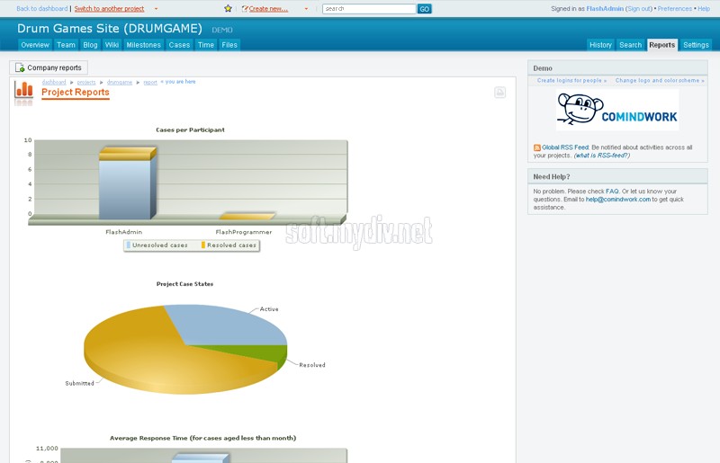720x463 pixels.
Task: Click the Company reports button
Action: pyautogui.click(x=49, y=68)
